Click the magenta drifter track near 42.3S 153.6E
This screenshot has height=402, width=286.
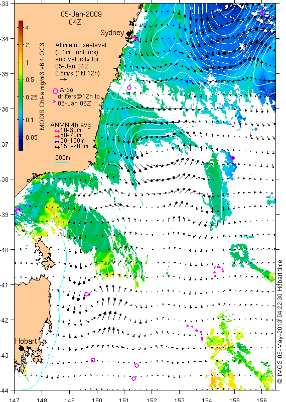(195, 332)
